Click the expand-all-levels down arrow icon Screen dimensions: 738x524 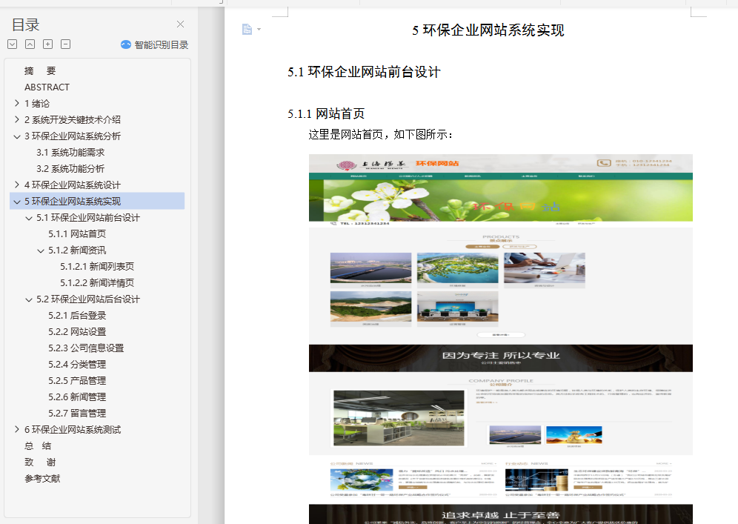point(13,44)
